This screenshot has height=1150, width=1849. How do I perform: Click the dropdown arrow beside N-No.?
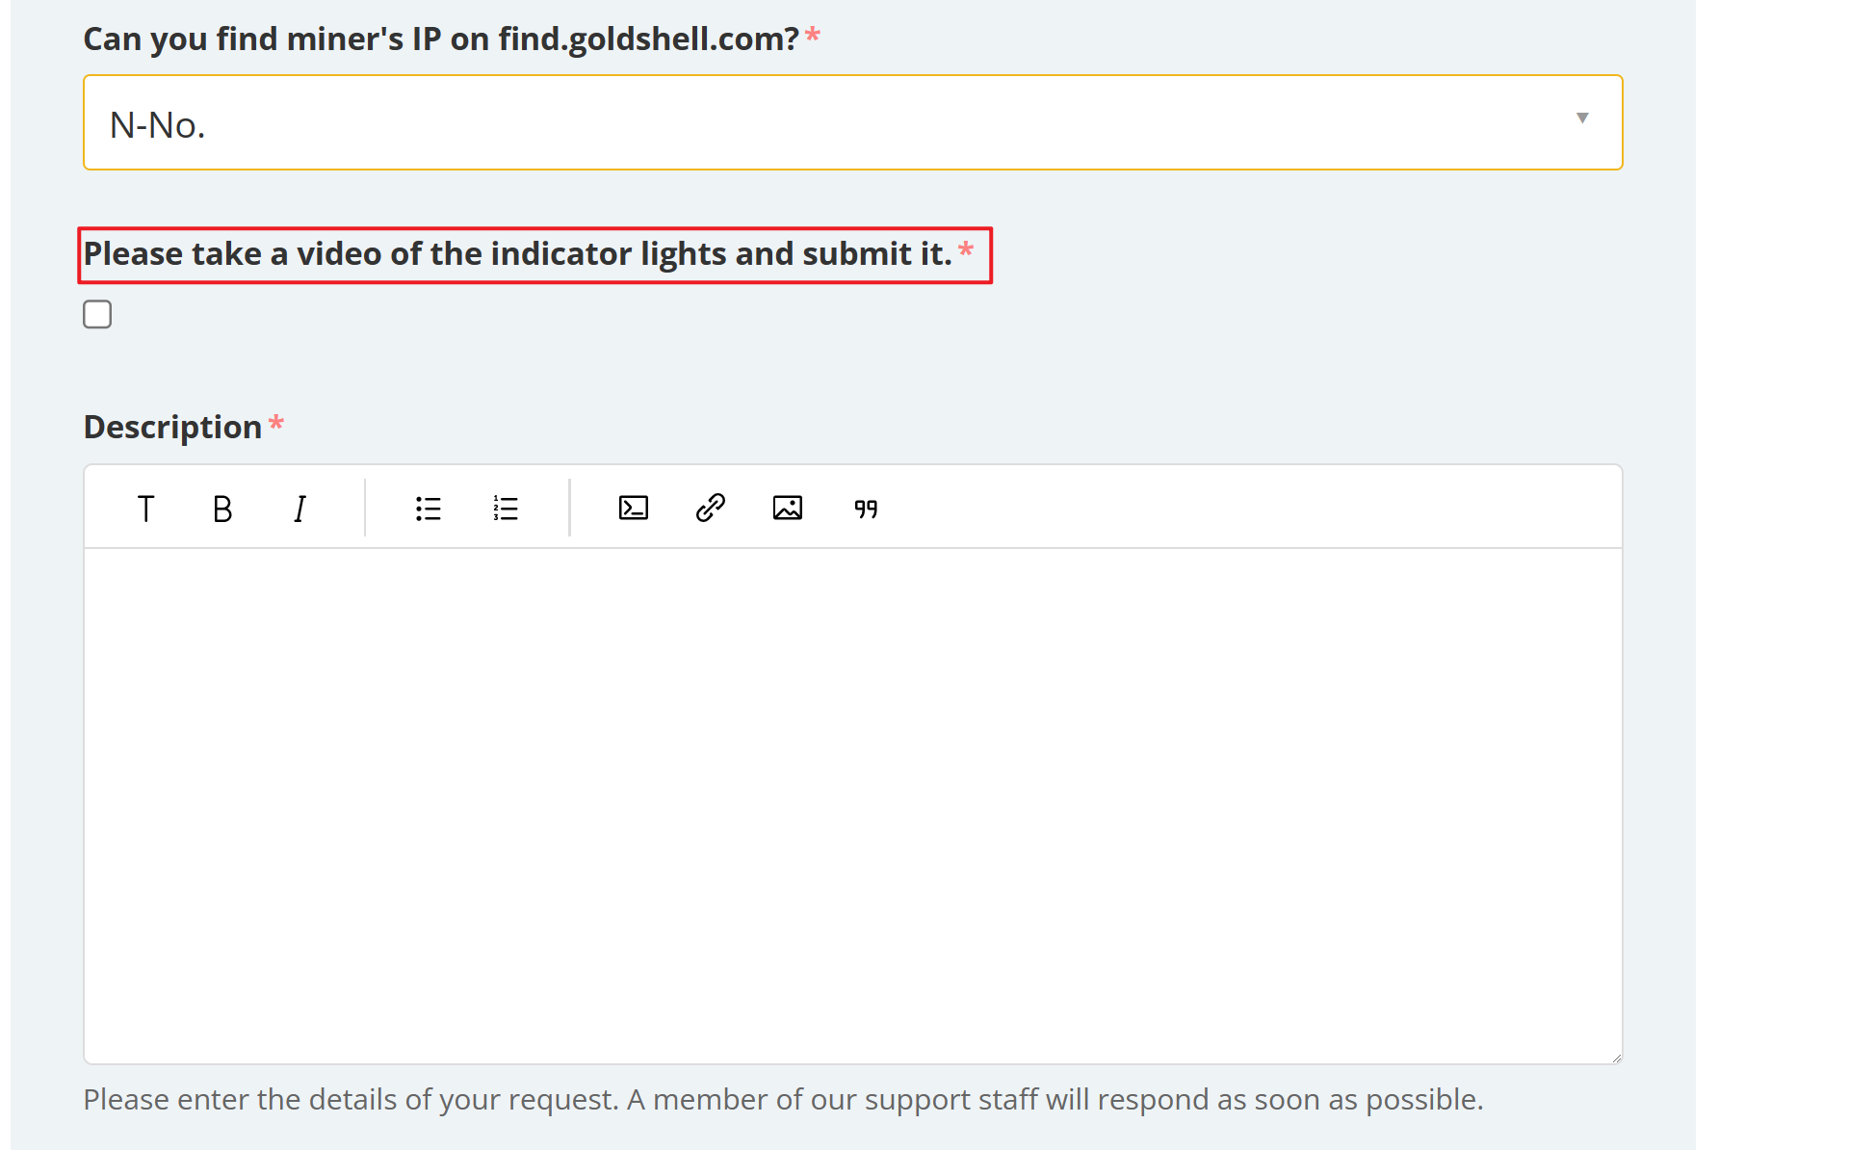1582,118
